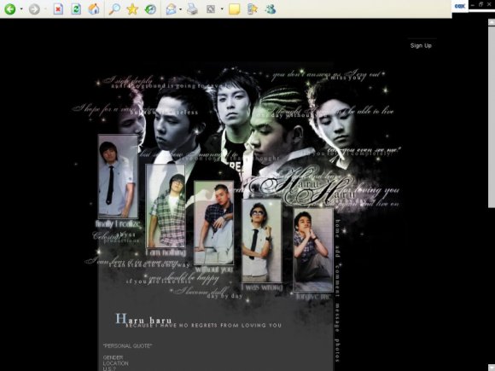Print the page with the printer icon
The image size is (495, 371).
click(x=192, y=9)
